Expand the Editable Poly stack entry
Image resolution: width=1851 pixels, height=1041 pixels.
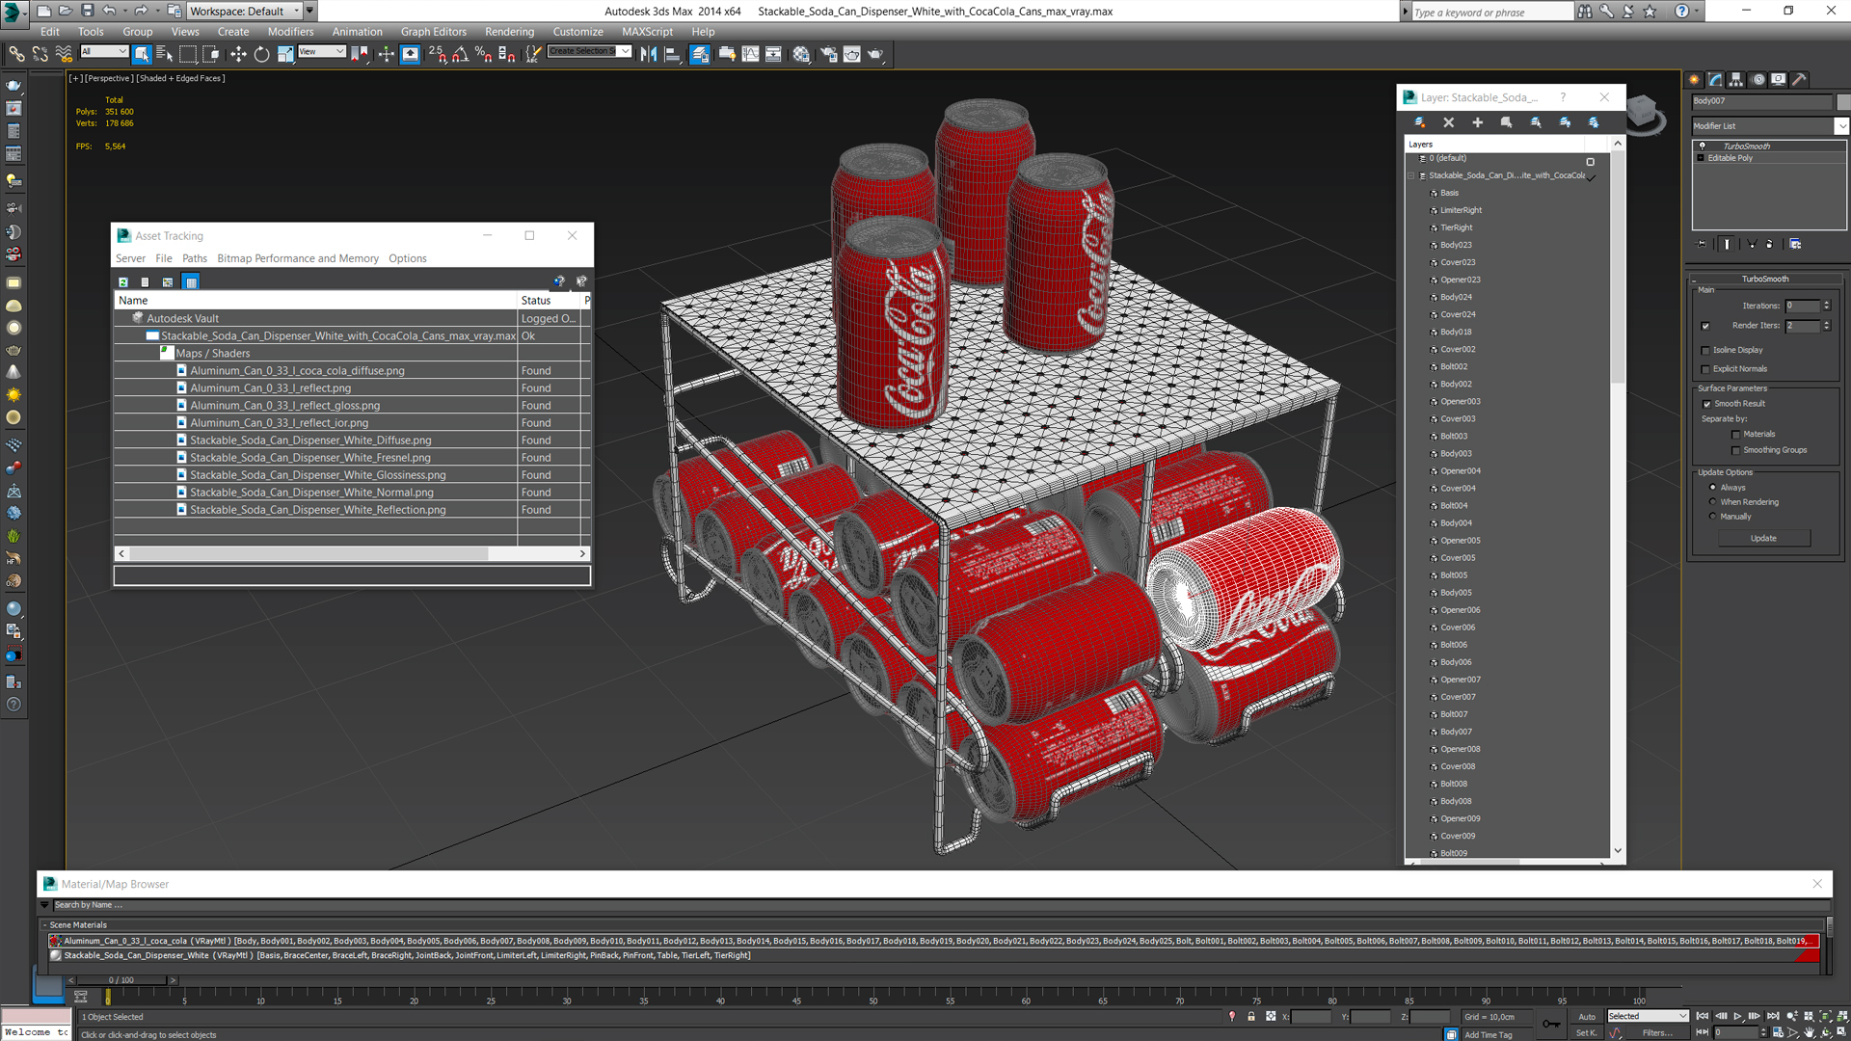pos(1701,158)
